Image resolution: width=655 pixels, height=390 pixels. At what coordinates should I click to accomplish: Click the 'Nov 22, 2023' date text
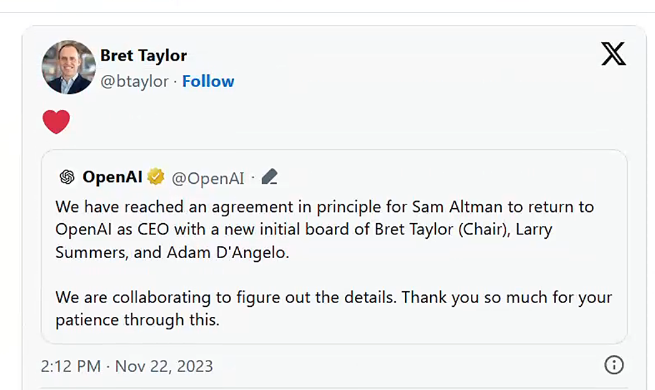click(164, 366)
